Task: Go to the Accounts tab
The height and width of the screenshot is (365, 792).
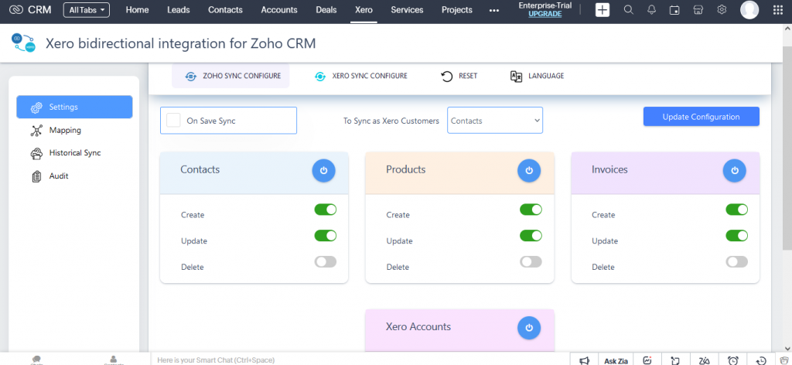Action: (x=279, y=9)
